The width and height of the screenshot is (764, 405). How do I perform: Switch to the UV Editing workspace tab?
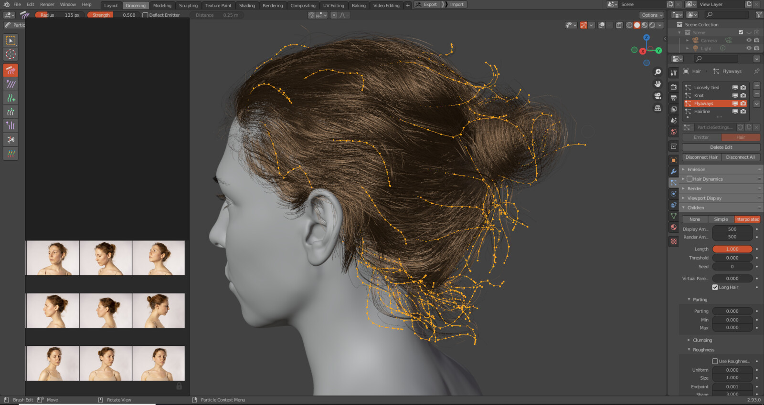click(x=333, y=5)
